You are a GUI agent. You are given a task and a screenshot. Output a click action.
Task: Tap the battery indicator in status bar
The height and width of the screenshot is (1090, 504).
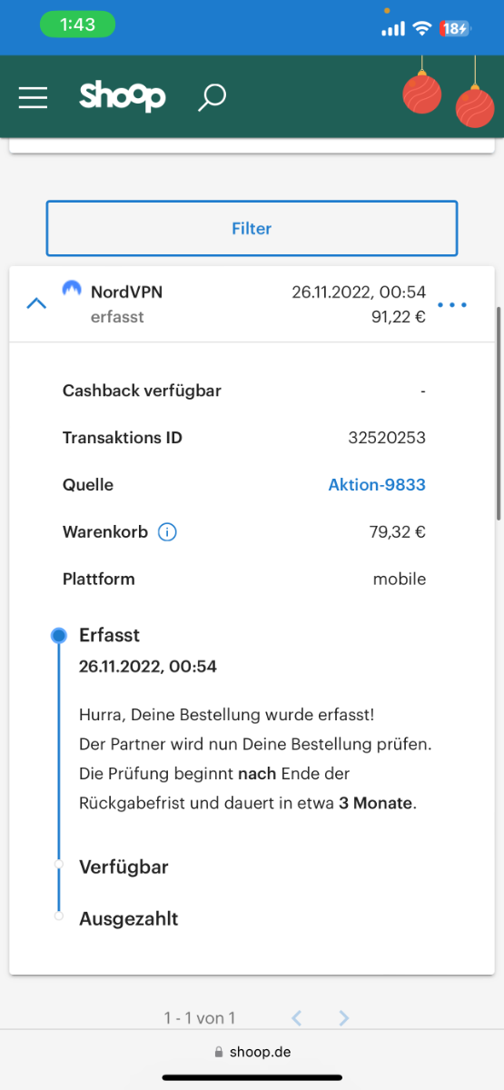pyautogui.click(x=454, y=28)
